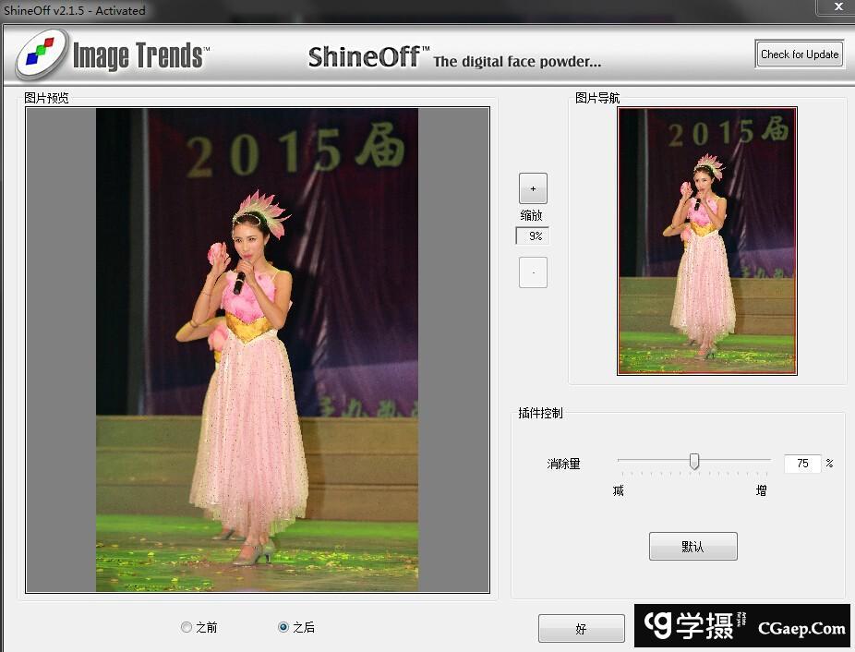The width and height of the screenshot is (855, 652).
Task: Focus the 75 percent value field
Action: [801, 464]
